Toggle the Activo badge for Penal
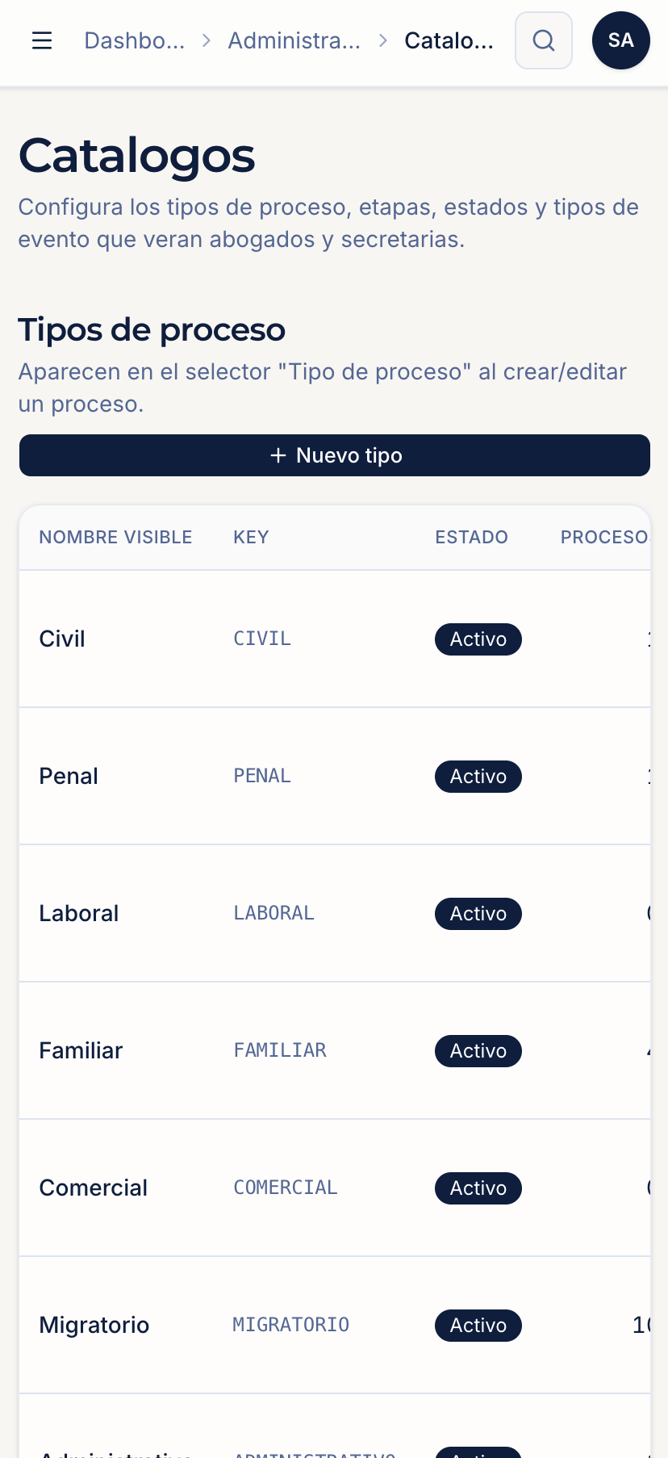The height and width of the screenshot is (1458, 668). (x=478, y=777)
